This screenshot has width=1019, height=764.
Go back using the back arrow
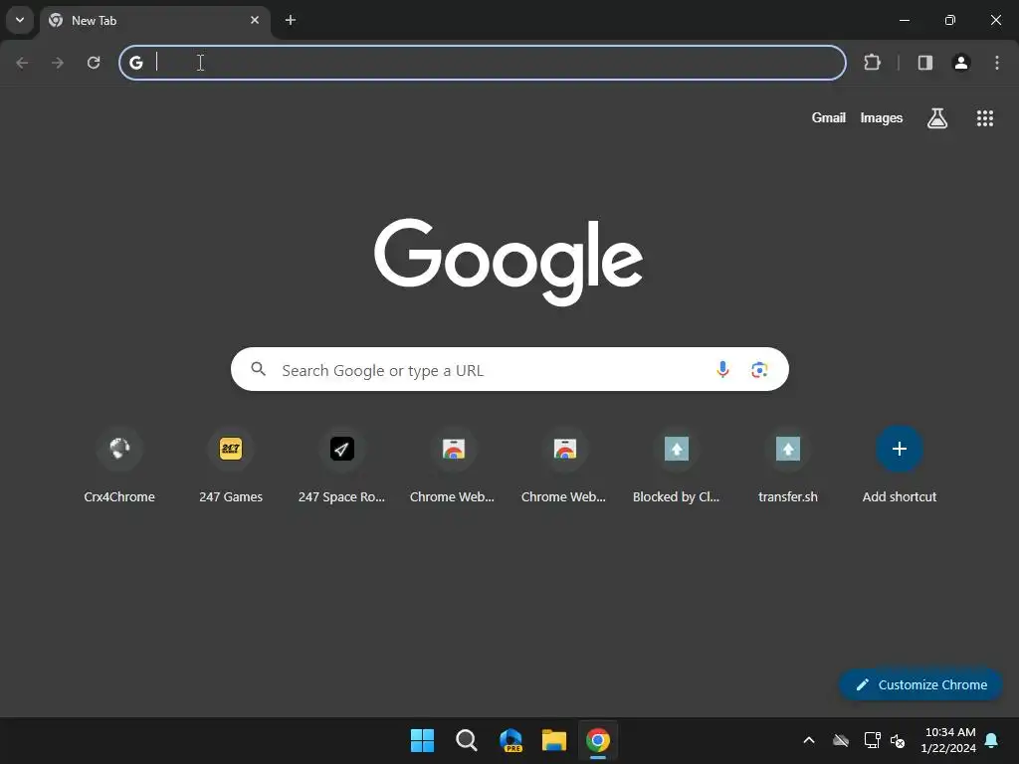pyautogui.click(x=22, y=63)
